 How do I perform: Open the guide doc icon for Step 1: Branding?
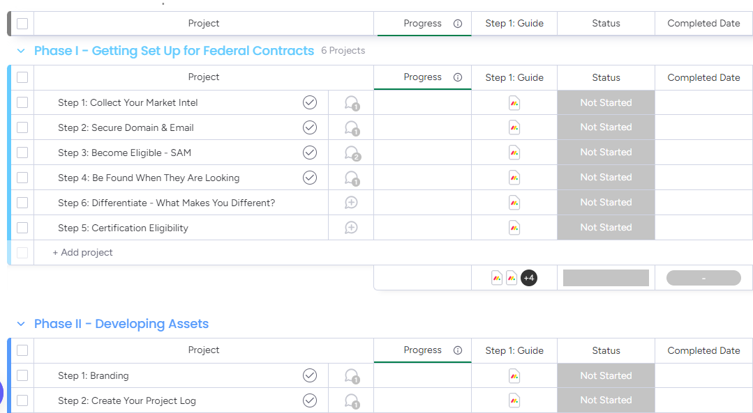point(514,375)
